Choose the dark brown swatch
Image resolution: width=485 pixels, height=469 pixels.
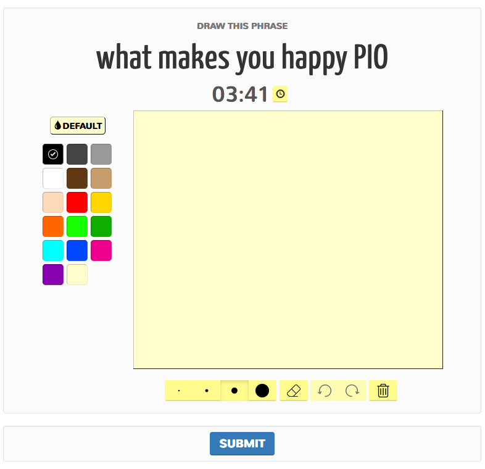pos(77,178)
